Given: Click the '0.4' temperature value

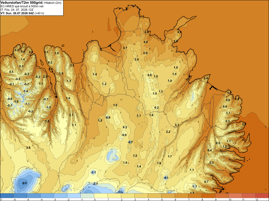Looking at the screenshot, I should pyautogui.click(x=210, y=150).
